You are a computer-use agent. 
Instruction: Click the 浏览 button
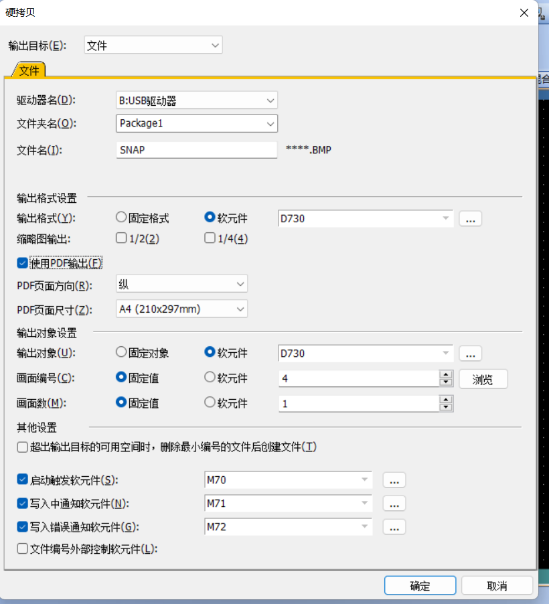(483, 379)
